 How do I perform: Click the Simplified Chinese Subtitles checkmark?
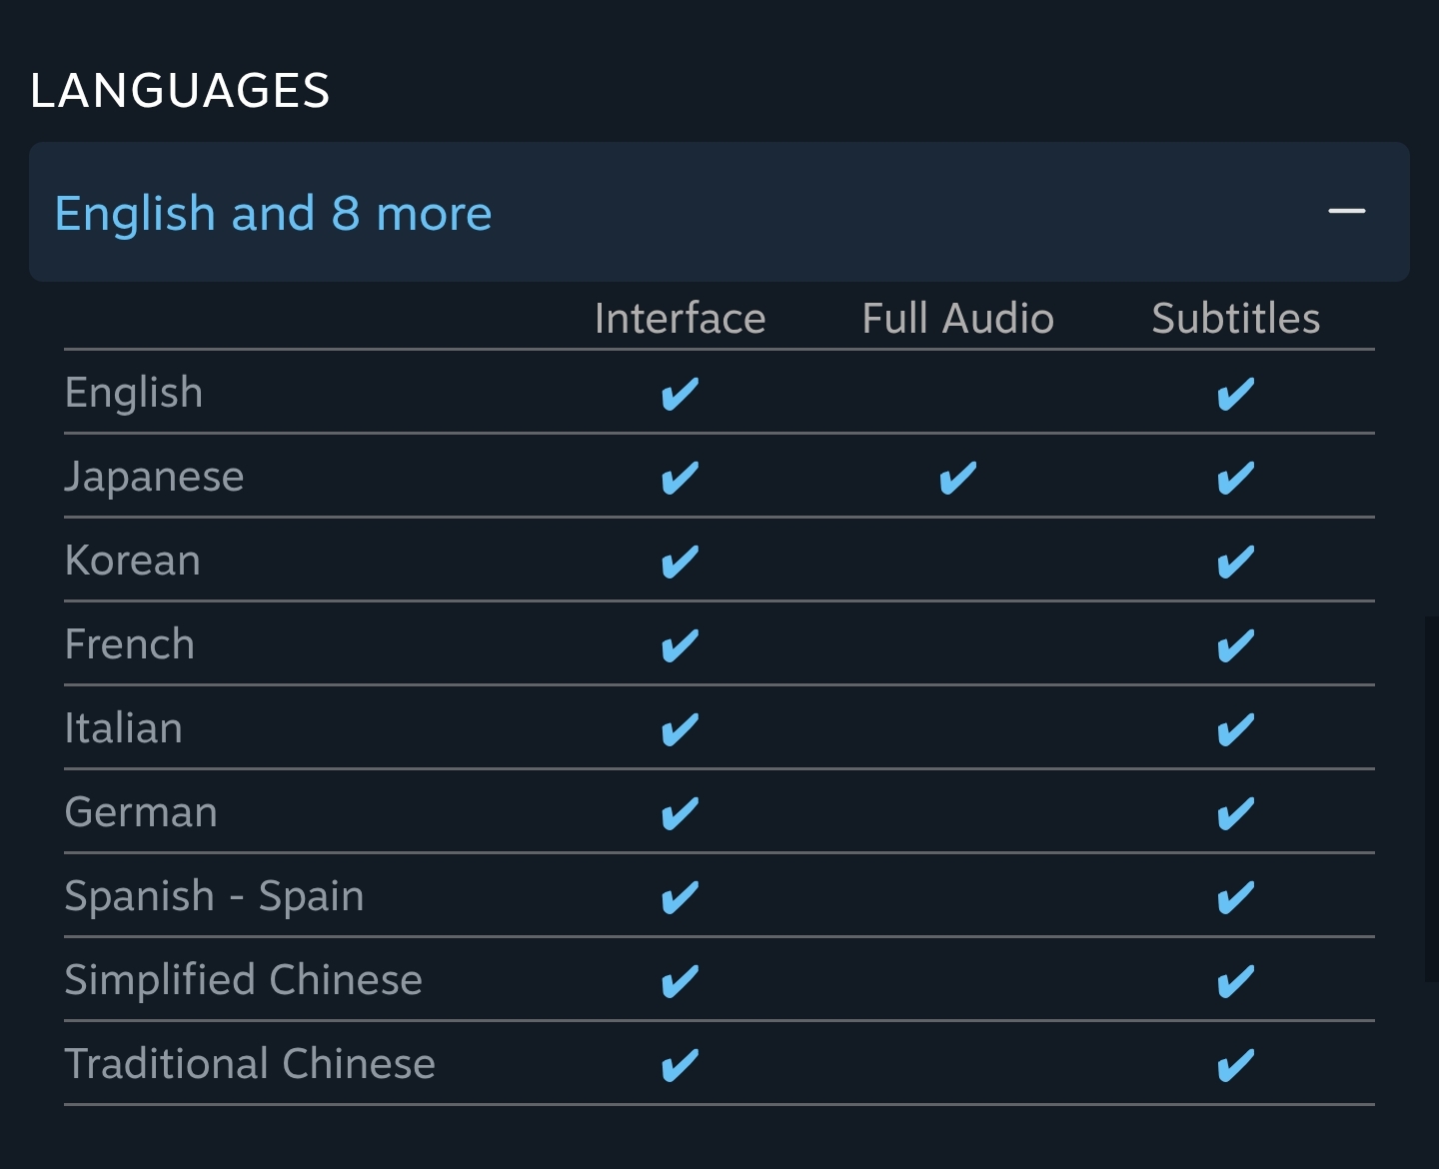(1235, 981)
